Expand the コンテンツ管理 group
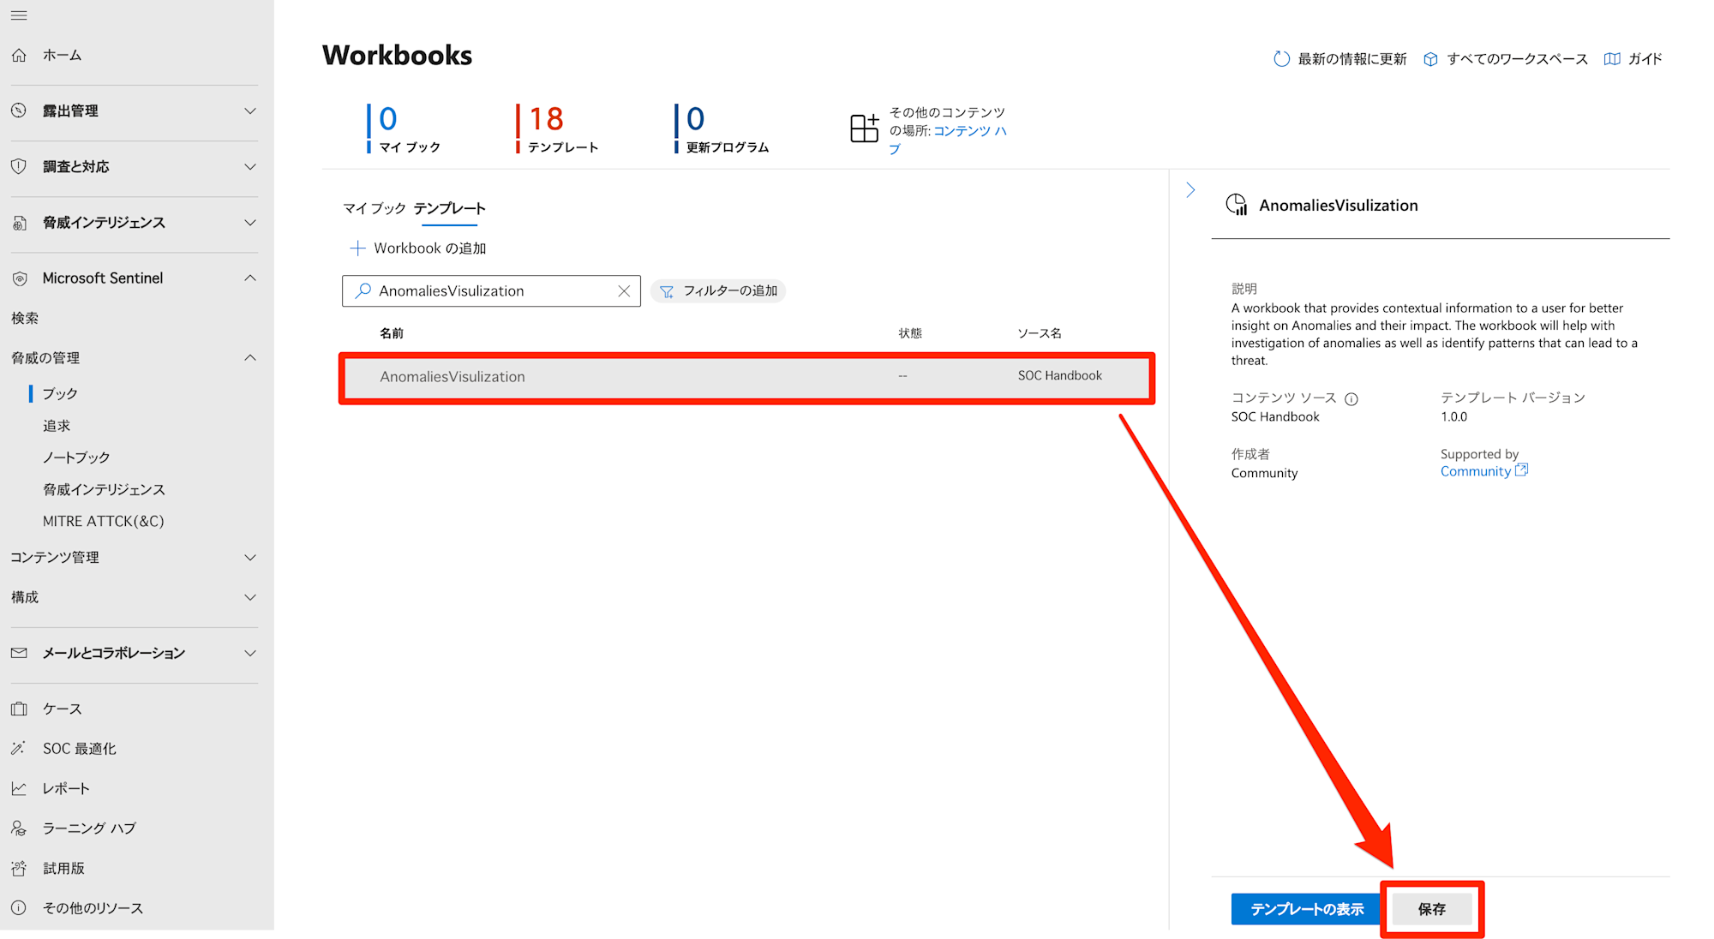This screenshot has height=939, width=1714. 250,558
